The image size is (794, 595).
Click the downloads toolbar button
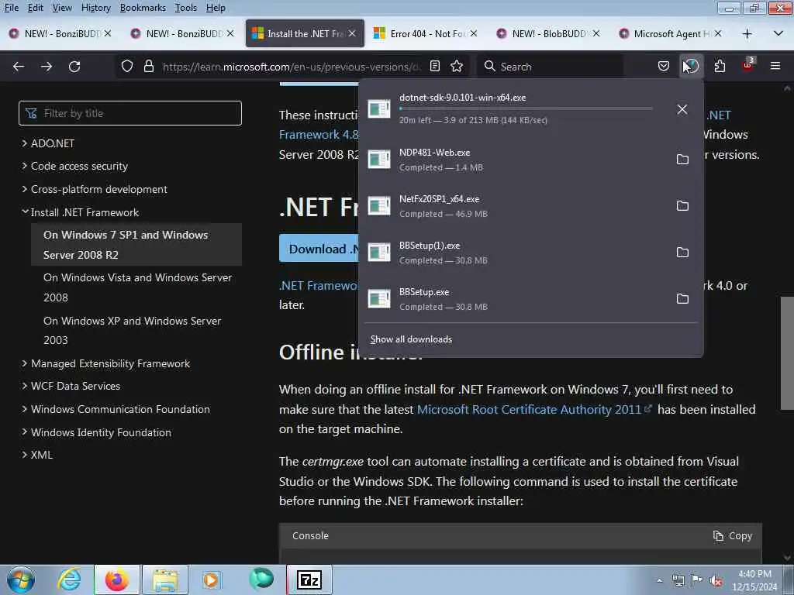[x=691, y=67]
